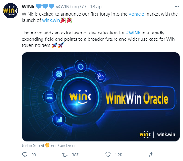The width and height of the screenshot is (183, 161).
Task: Click the laptop icon in image
Action: tap(49, 97)
